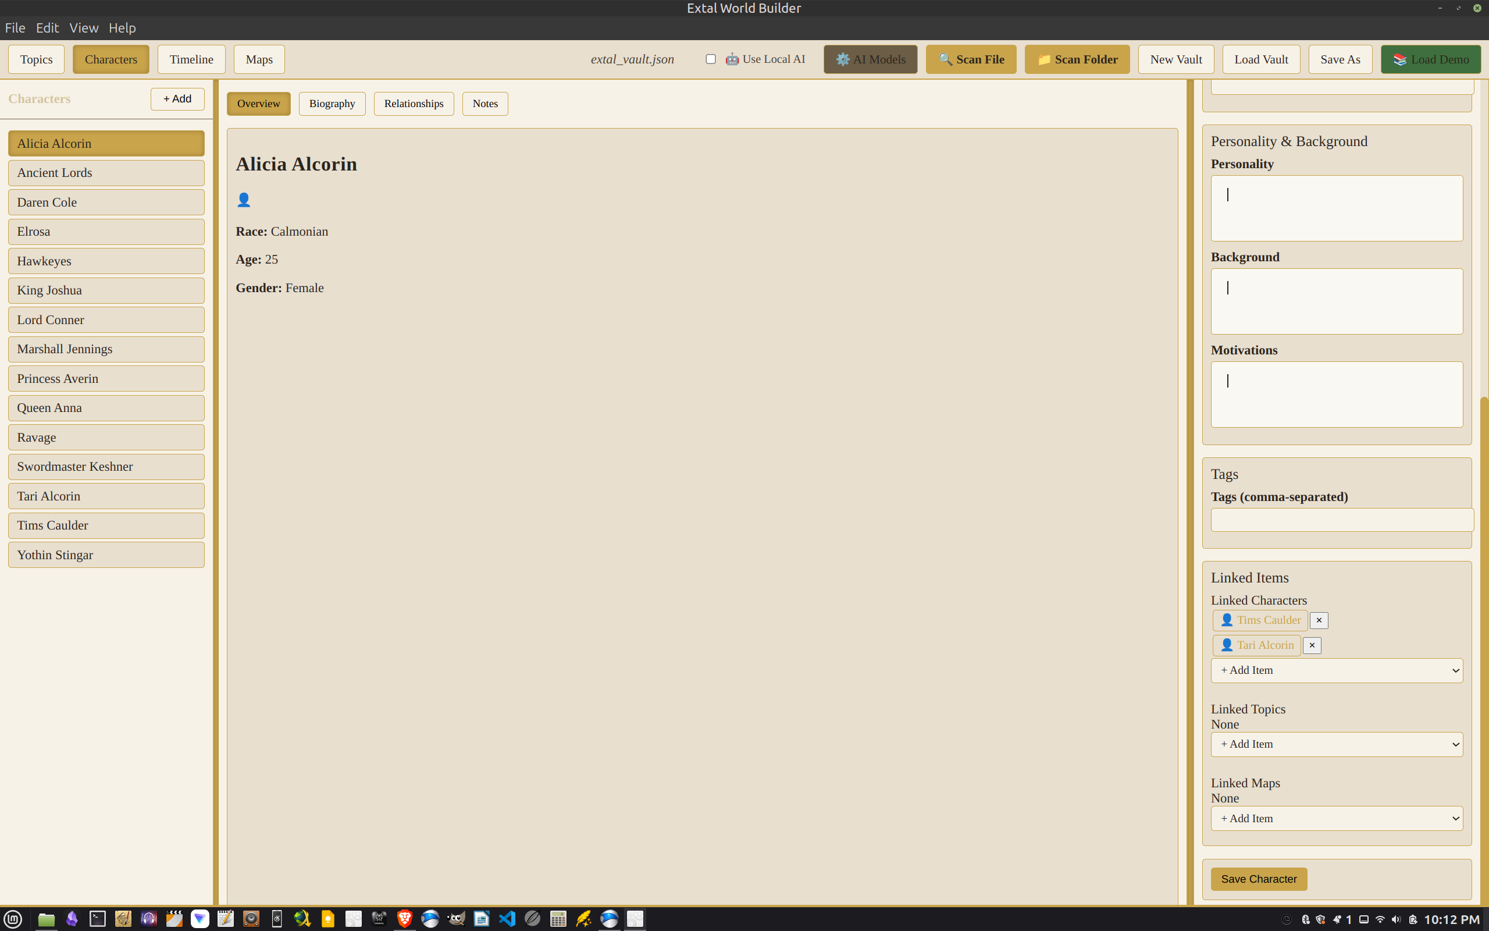The width and height of the screenshot is (1489, 931).
Task: Click the Save Character button
Action: (x=1258, y=879)
